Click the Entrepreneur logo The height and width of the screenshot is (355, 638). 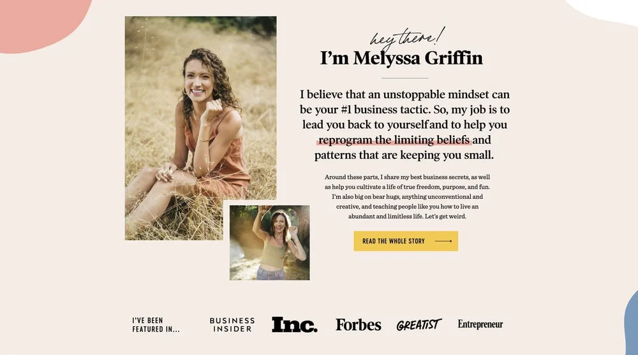pyautogui.click(x=480, y=324)
